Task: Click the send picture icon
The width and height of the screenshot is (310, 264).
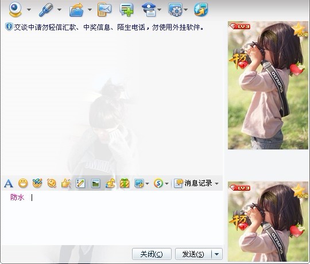Action: 96,183
